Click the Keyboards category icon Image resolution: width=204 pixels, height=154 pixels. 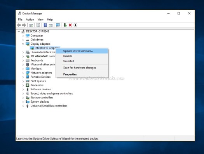28,60
